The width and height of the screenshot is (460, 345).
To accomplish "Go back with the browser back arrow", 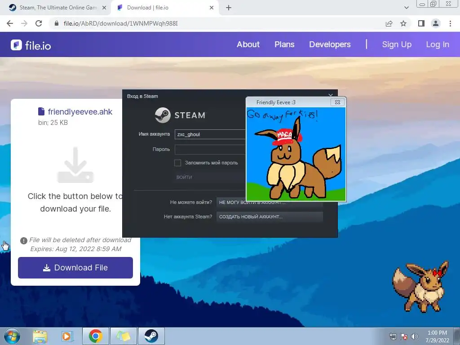I will [10, 23].
